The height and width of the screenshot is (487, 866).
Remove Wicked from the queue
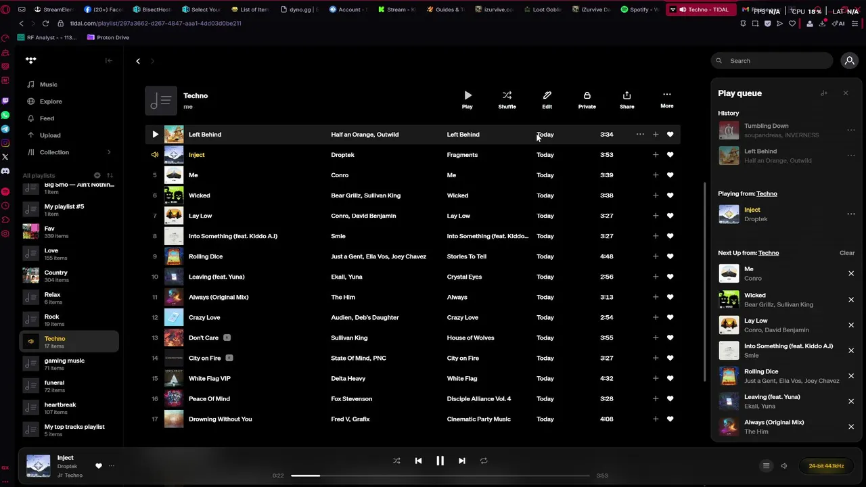point(851,300)
